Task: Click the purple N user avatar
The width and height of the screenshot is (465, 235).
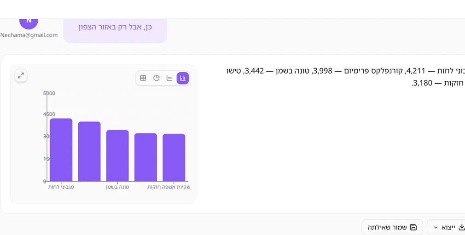Action: pyautogui.click(x=29, y=21)
